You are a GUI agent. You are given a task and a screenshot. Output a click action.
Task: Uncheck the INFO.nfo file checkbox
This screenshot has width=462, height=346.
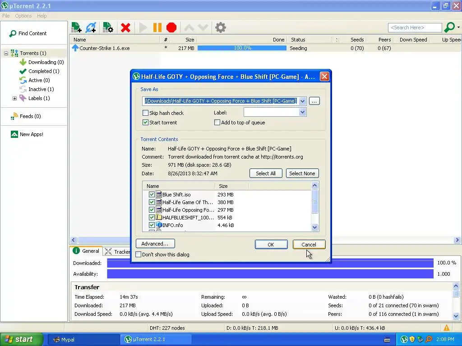(x=152, y=225)
